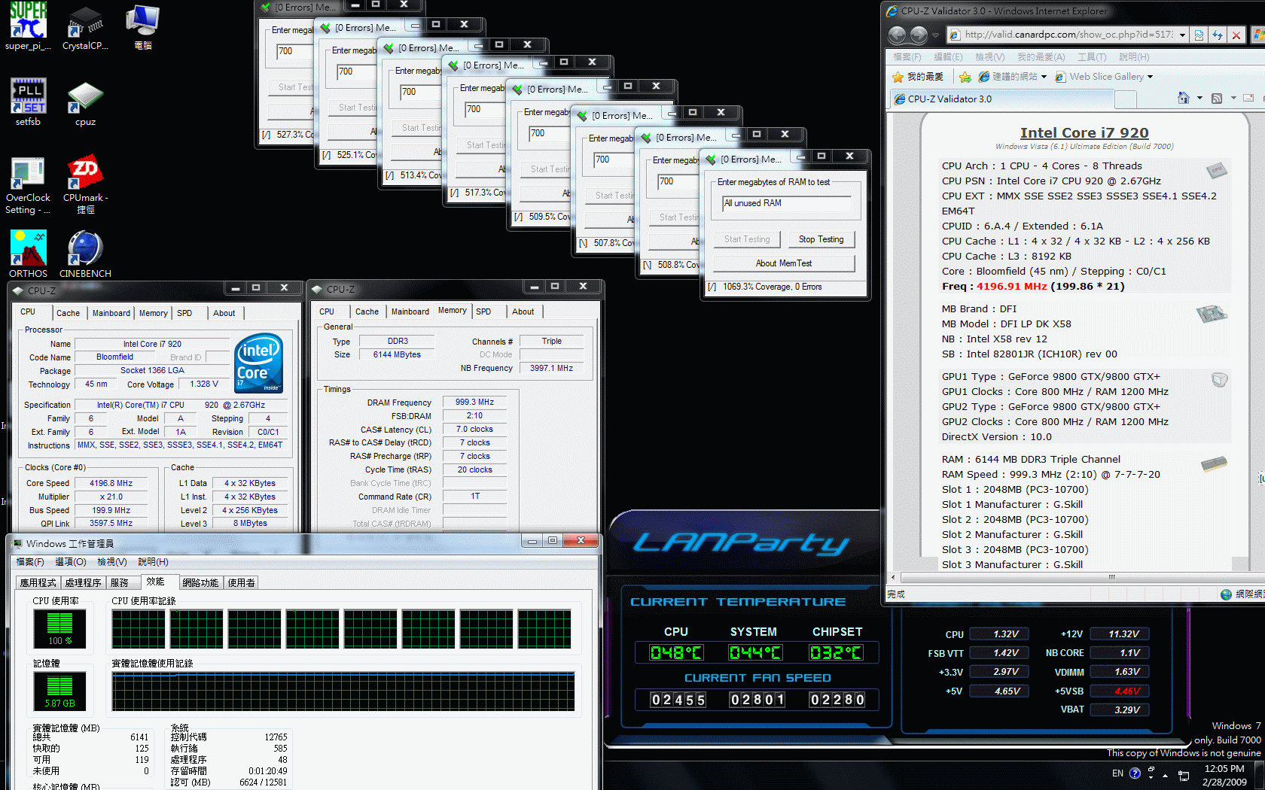Launch CINEBENCH from the desktop
The image size is (1265, 790).
(x=85, y=254)
